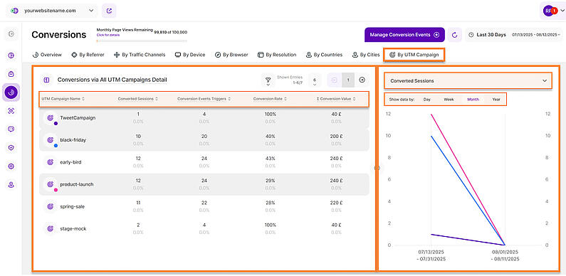566x276 pixels.
Task: Open the Last 30 Days date range
Action: tap(514, 35)
